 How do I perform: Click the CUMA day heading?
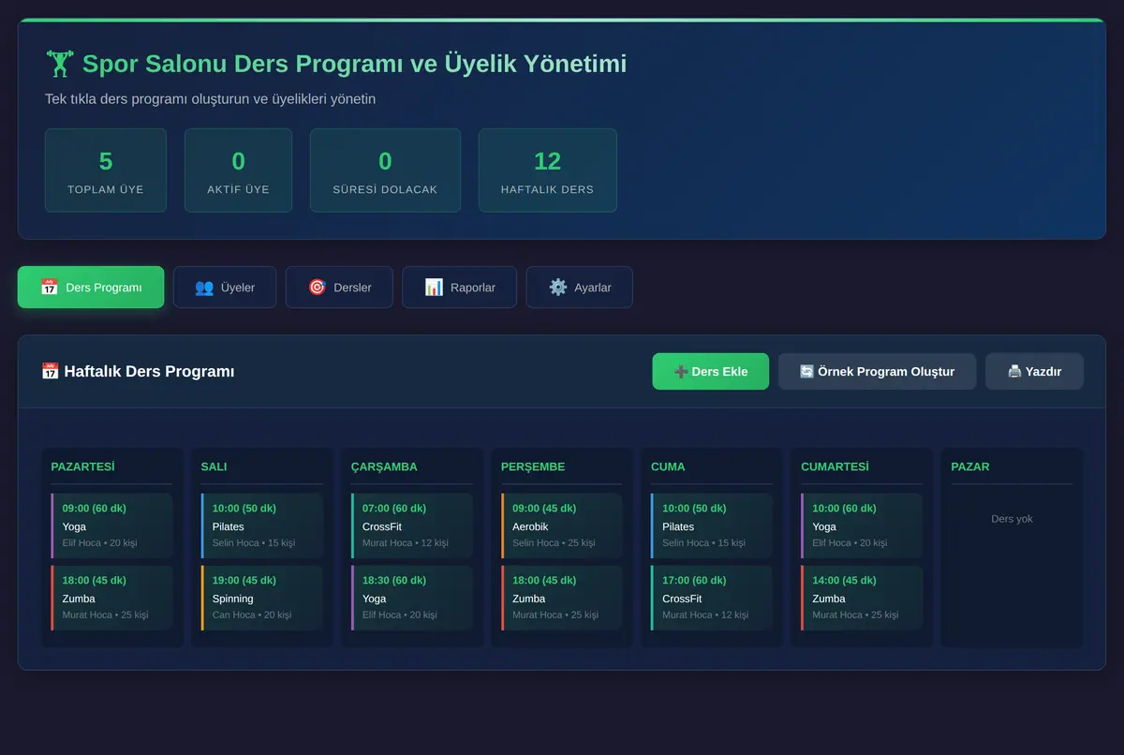668,466
